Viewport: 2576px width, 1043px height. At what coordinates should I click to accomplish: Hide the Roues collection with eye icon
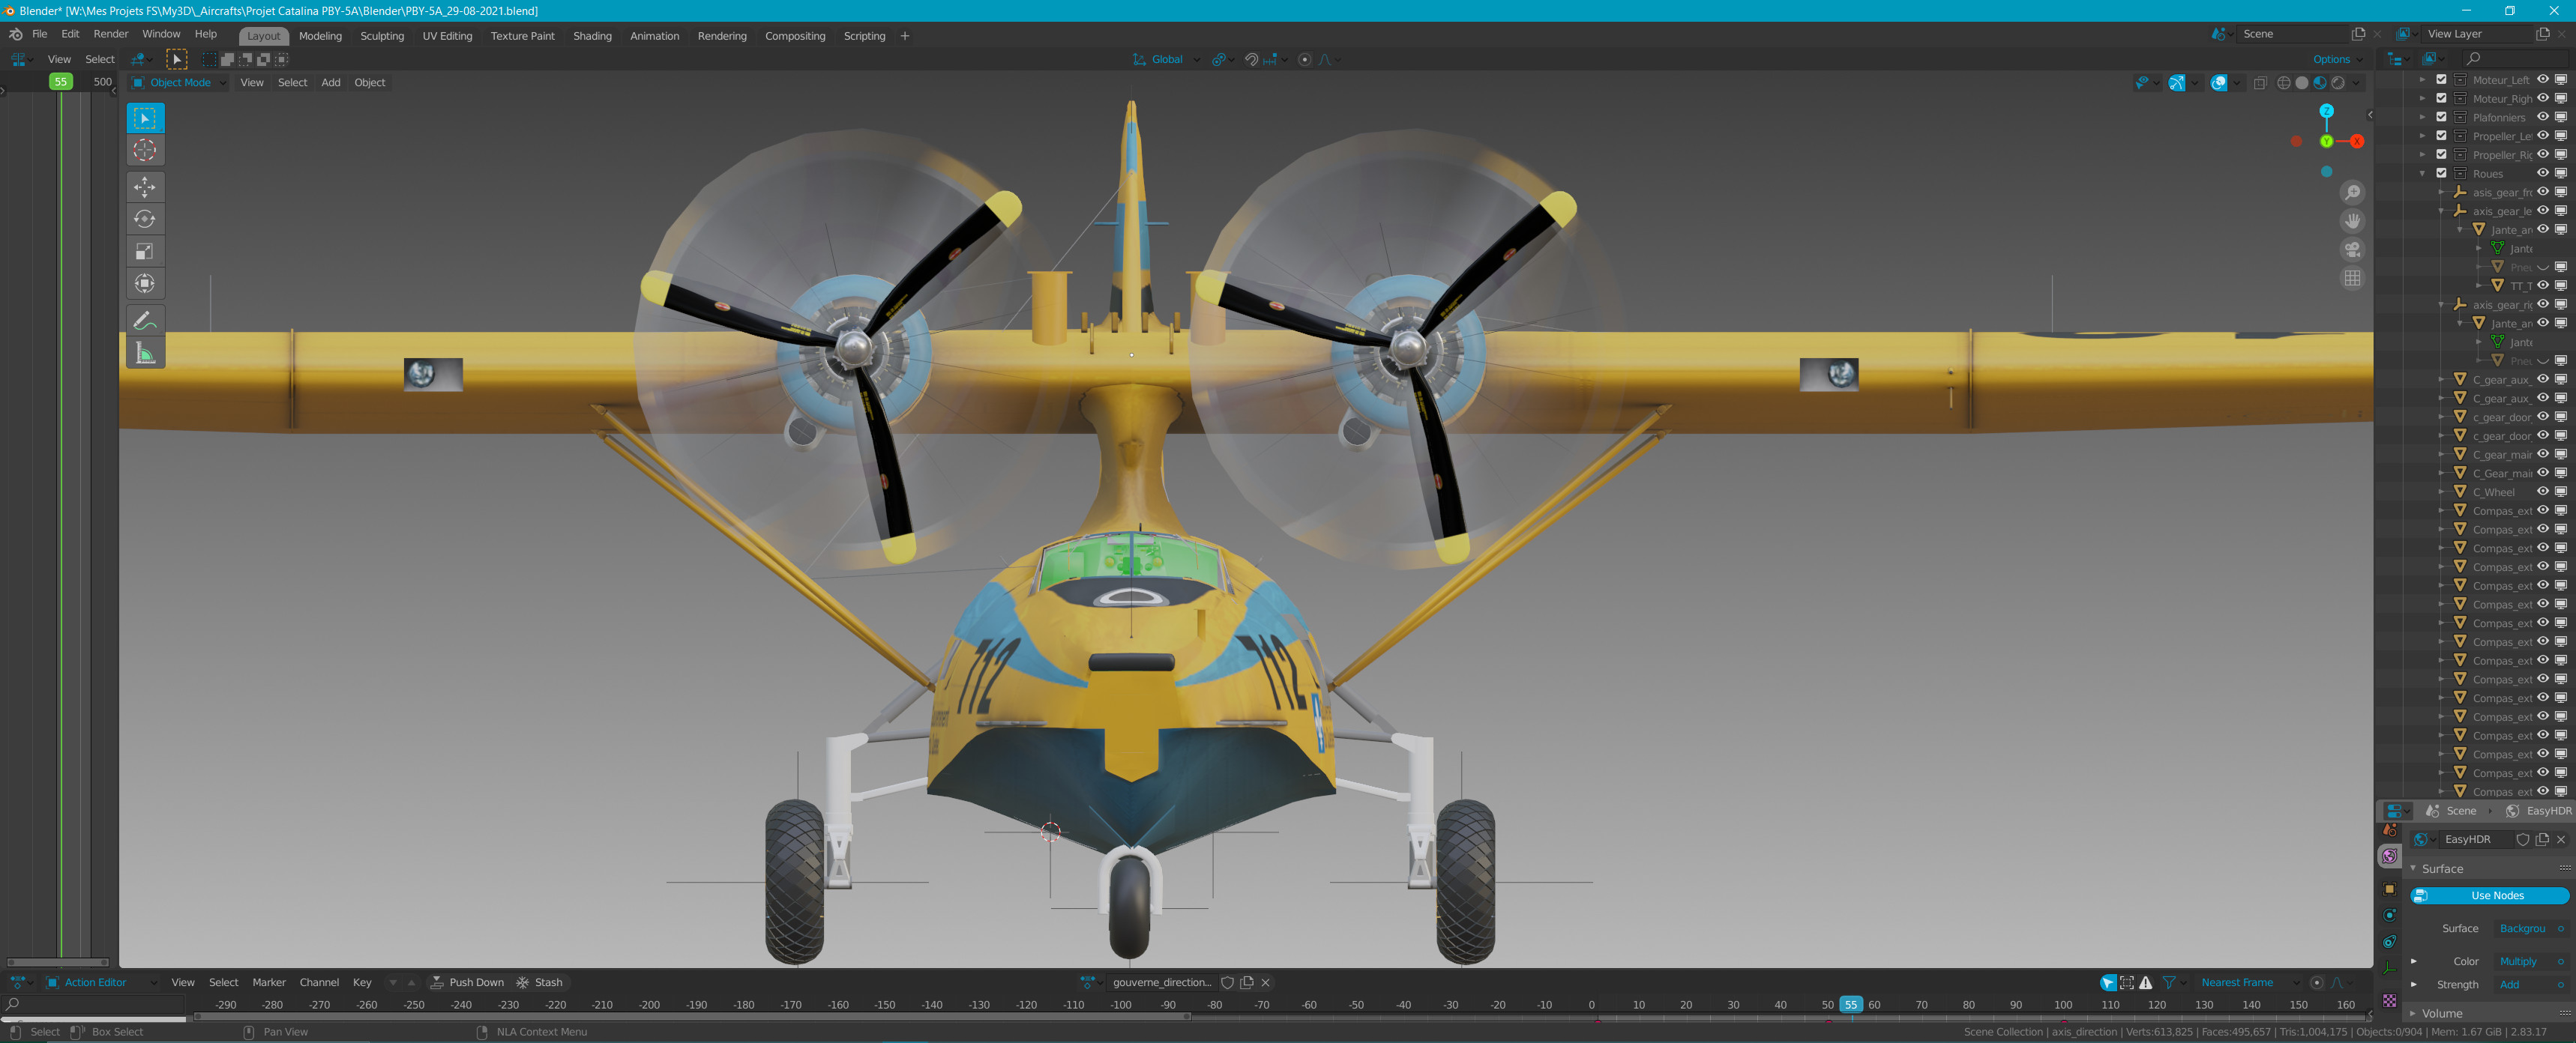click(2543, 173)
